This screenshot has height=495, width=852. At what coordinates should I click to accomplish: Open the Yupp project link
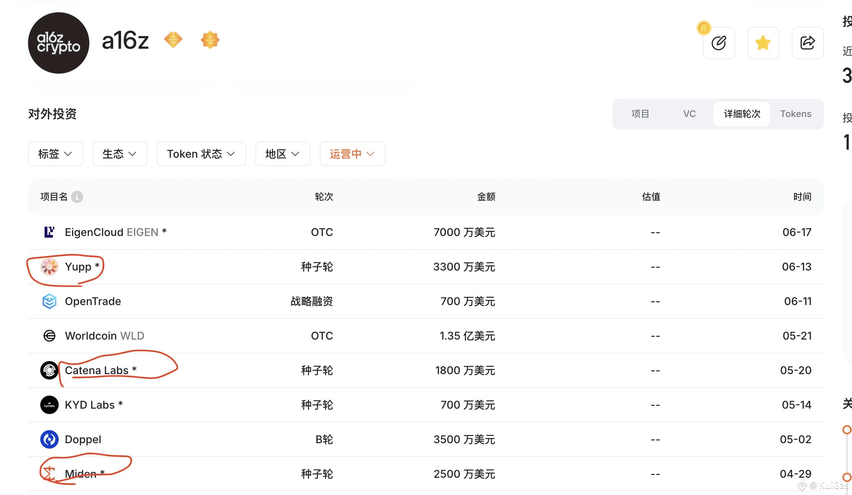[78, 267]
